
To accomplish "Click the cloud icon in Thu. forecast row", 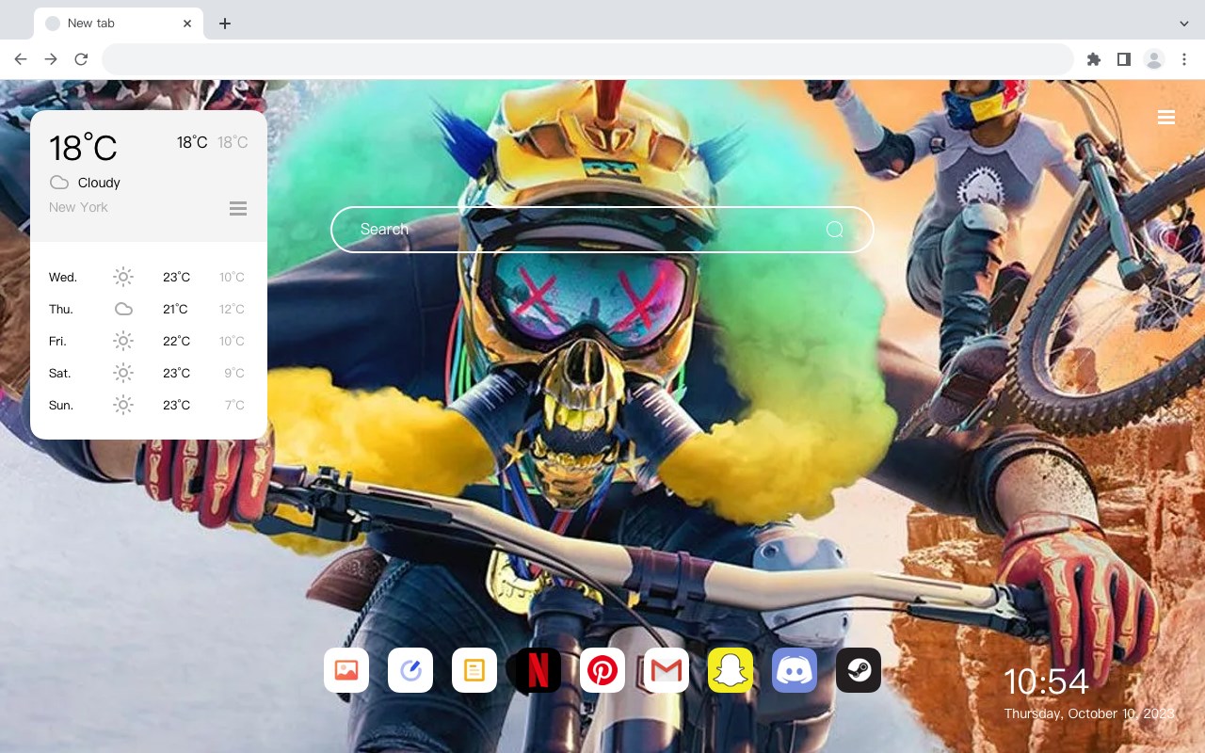I will coord(123,309).
